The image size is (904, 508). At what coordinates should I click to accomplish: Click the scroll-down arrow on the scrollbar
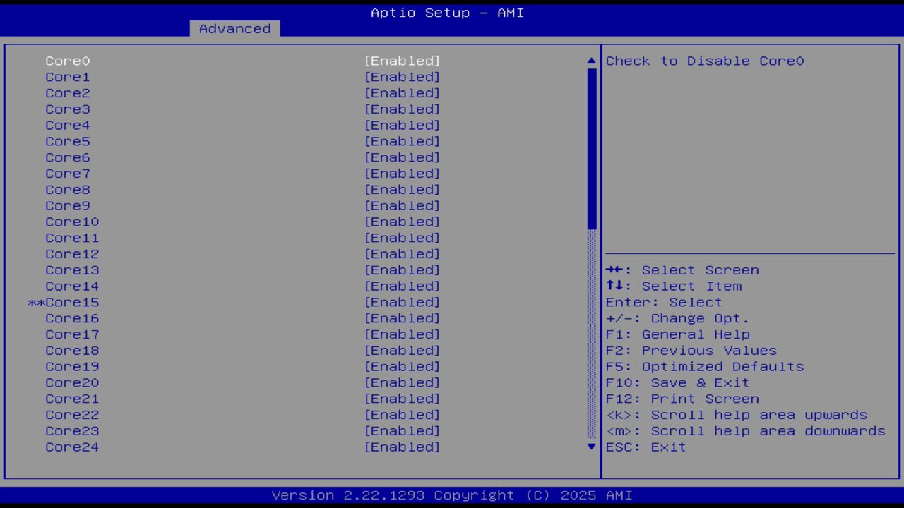coord(590,447)
